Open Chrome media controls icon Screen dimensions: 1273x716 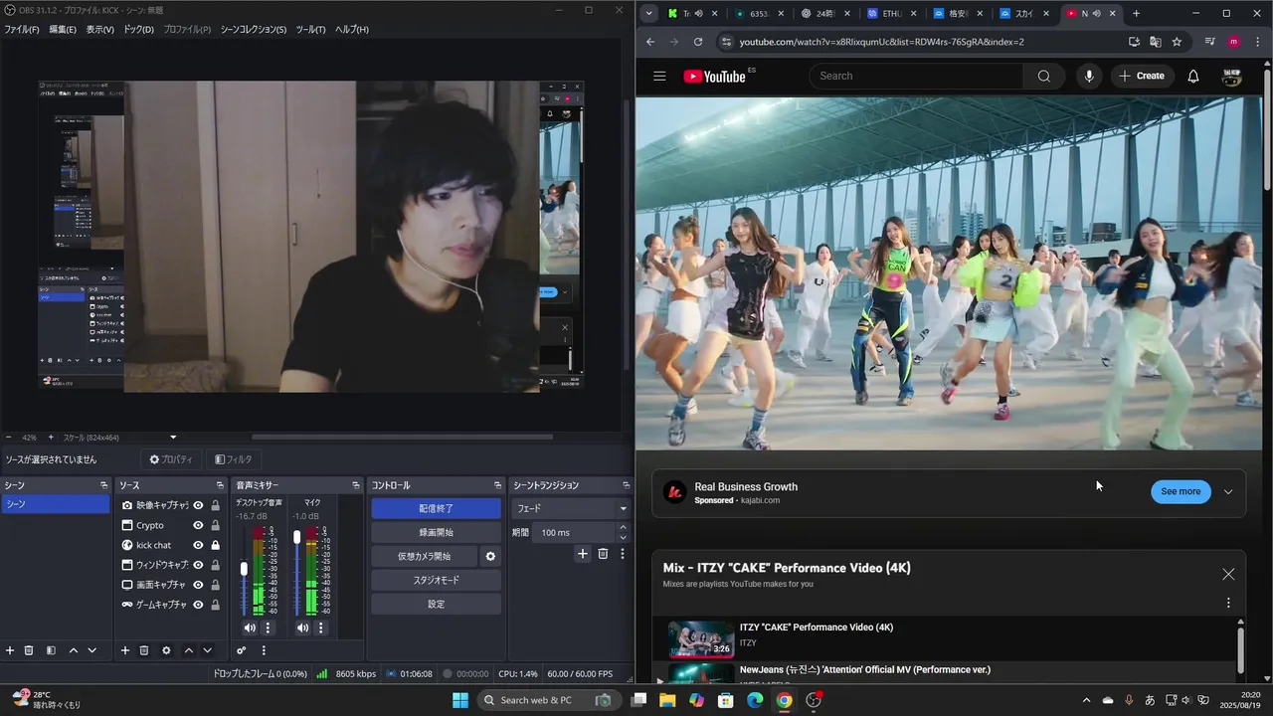(1210, 42)
